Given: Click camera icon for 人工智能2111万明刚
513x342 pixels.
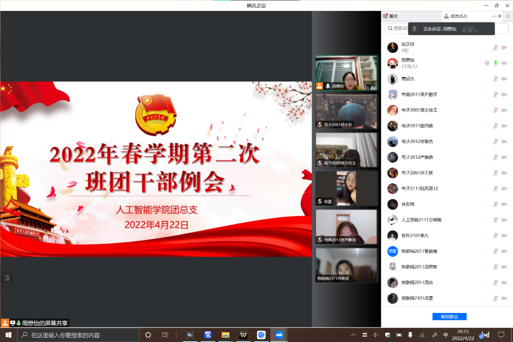Looking at the screenshot, I should point(504,220).
